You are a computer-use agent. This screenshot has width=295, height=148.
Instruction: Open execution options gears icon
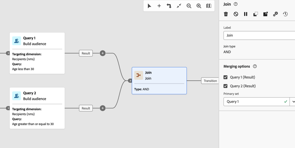coord(275,14)
